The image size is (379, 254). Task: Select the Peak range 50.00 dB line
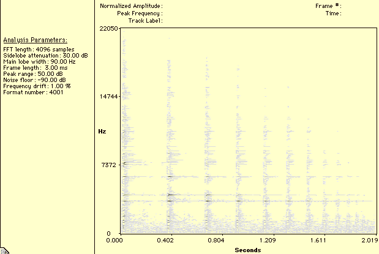click(34, 73)
